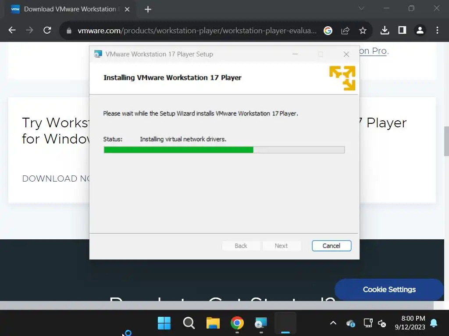Screen dimensions: 449x336
Task: Open the network status tray icon
Action: [x=368, y=323]
